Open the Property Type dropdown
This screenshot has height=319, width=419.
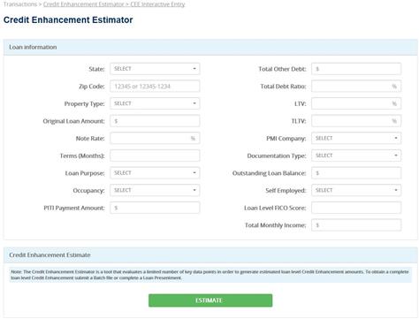(x=155, y=103)
